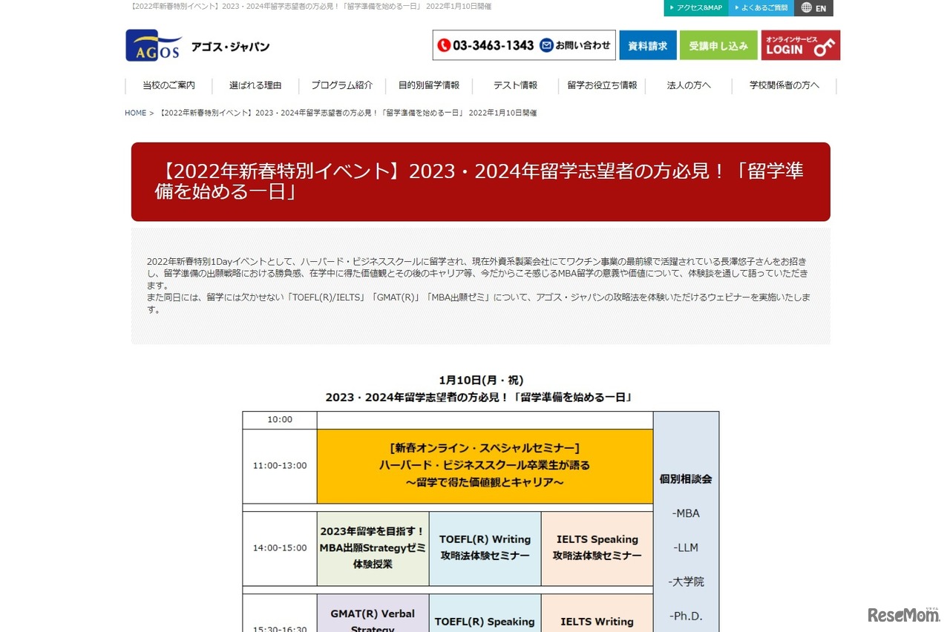950x632 pixels.
Task: Click 個別相談会 heading text
Action: click(x=686, y=479)
